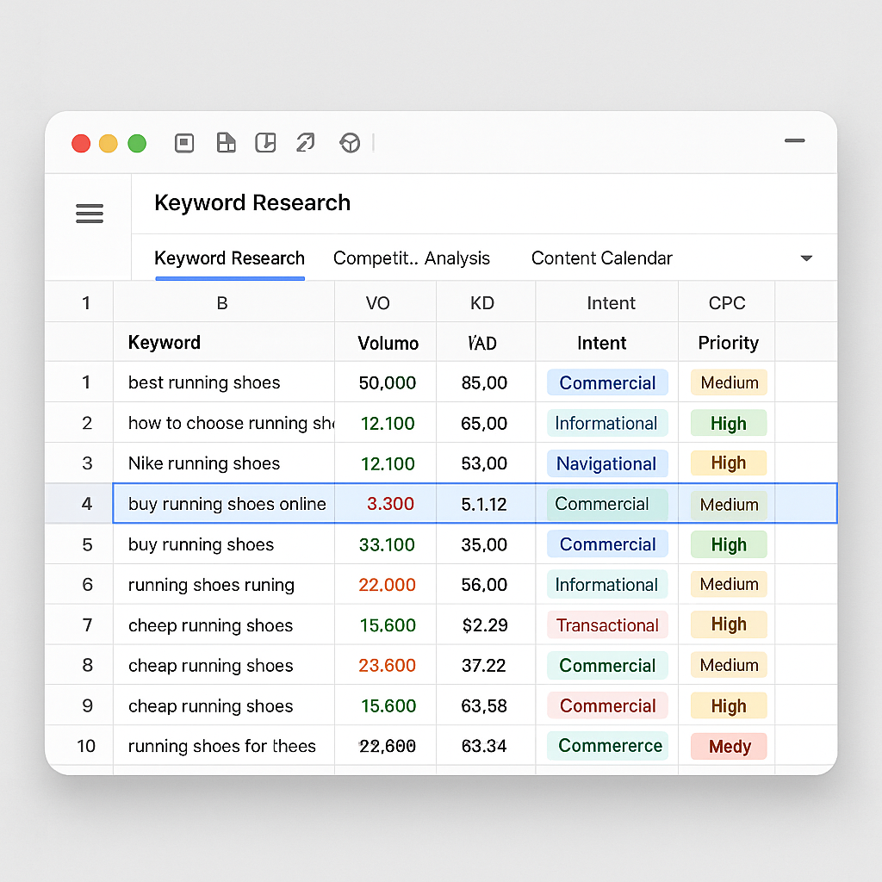Click the green High tag in row 2
The height and width of the screenshot is (882, 882).
click(x=729, y=423)
